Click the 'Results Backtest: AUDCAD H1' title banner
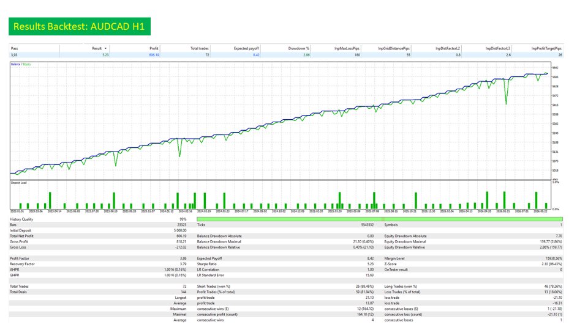The height and width of the screenshot is (330, 588). [x=80, y=26]
